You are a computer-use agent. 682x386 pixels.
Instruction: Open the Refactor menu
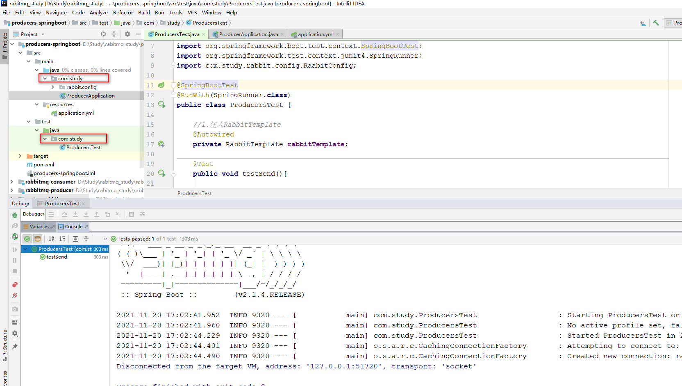(x=123, y=12)
